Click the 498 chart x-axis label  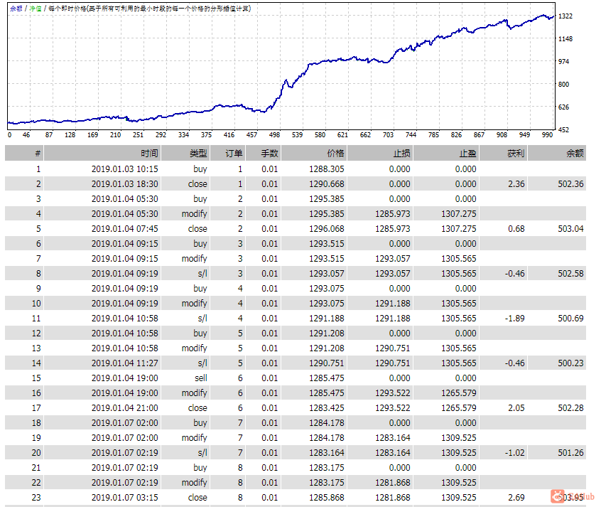(x=274, y=134)
